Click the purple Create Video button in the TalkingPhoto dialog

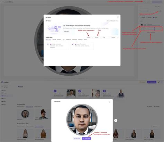click(86, 139)
